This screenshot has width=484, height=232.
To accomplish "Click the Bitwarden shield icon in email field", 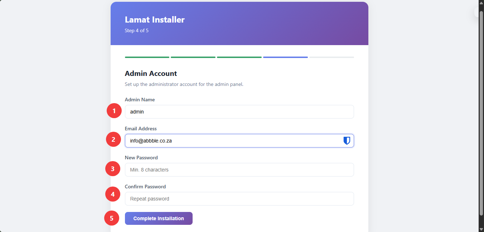I will coord(347,141).
